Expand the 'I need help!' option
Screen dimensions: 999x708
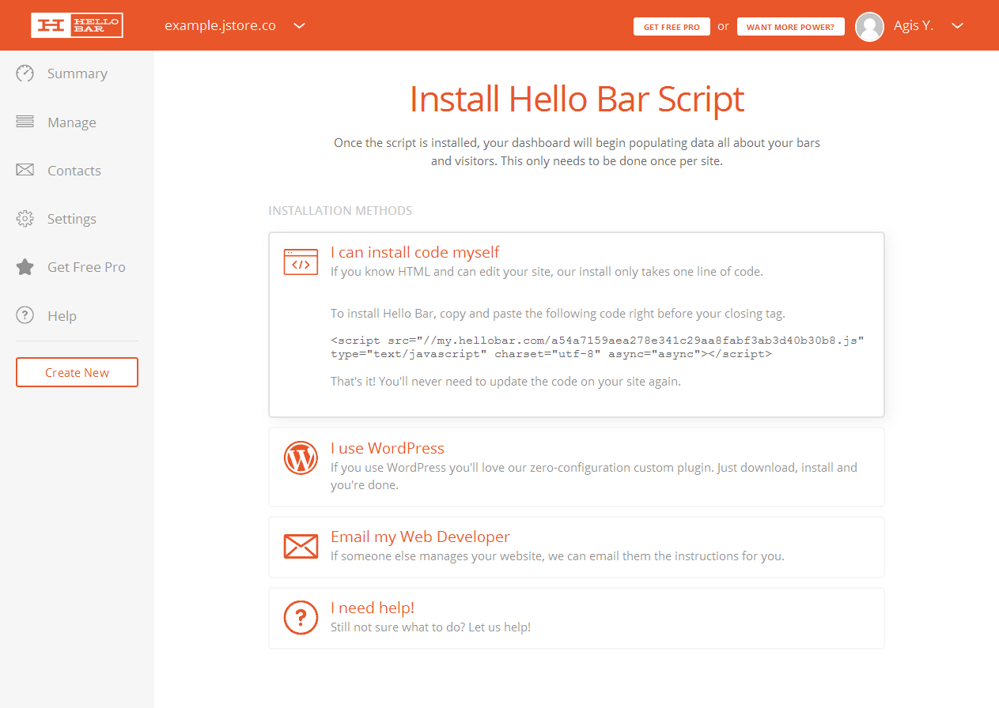tap(373, 608)
